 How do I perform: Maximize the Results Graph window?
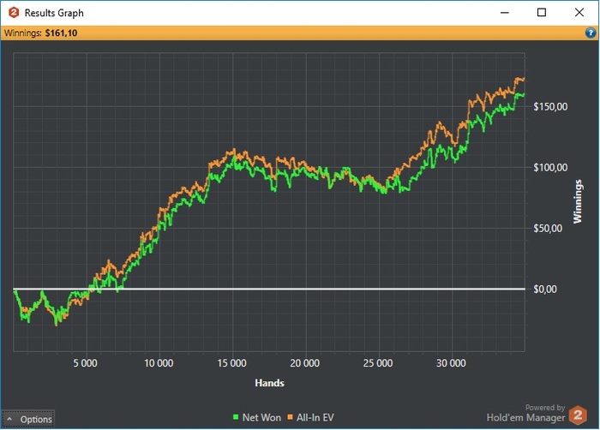tap(542, 13)
